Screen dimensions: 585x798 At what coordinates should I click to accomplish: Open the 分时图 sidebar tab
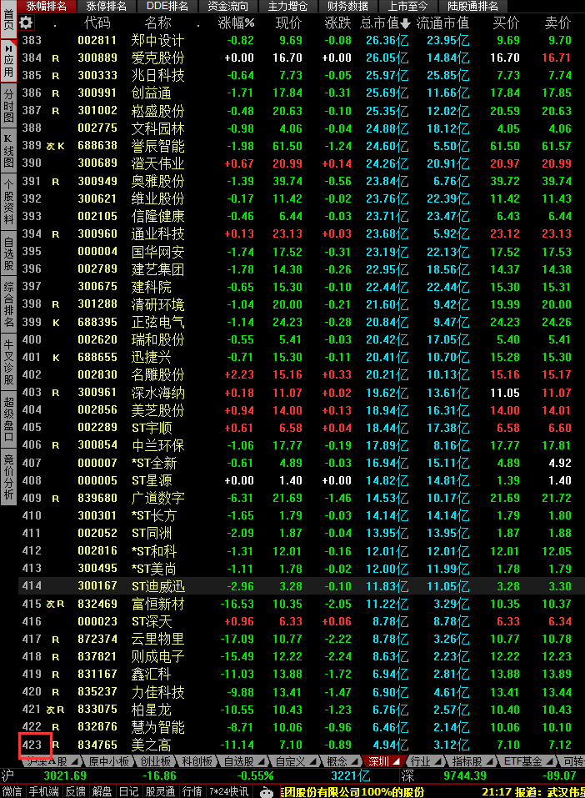tap(8, 106)
